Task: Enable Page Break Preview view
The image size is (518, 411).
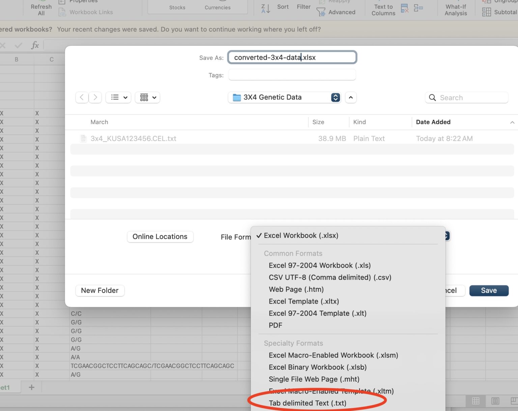Action: [x=514, y=401]
